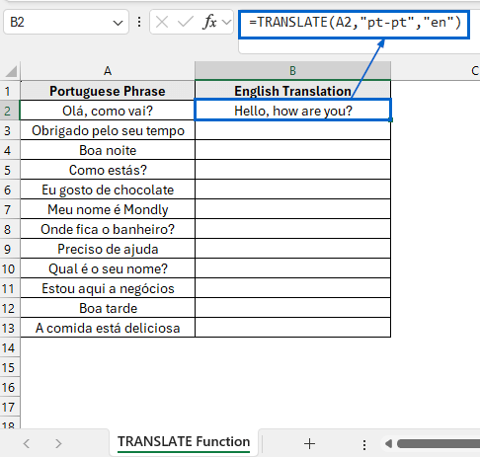480x457 pixels.
Task: Select cell 'Boa noite'
Action: pyautogui.click(x=108, y=150)
